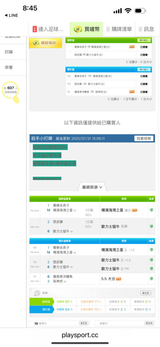Screen dimensions: 160x347
Task: Click the 2 注讓分、0 注大小 summary
Action: (x=139, y=62)
